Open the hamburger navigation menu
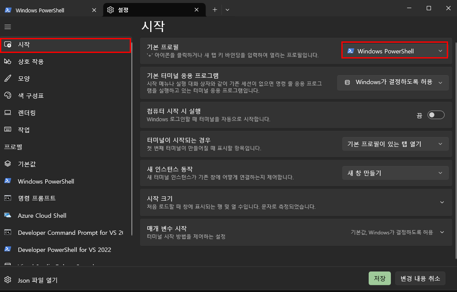 8,27
